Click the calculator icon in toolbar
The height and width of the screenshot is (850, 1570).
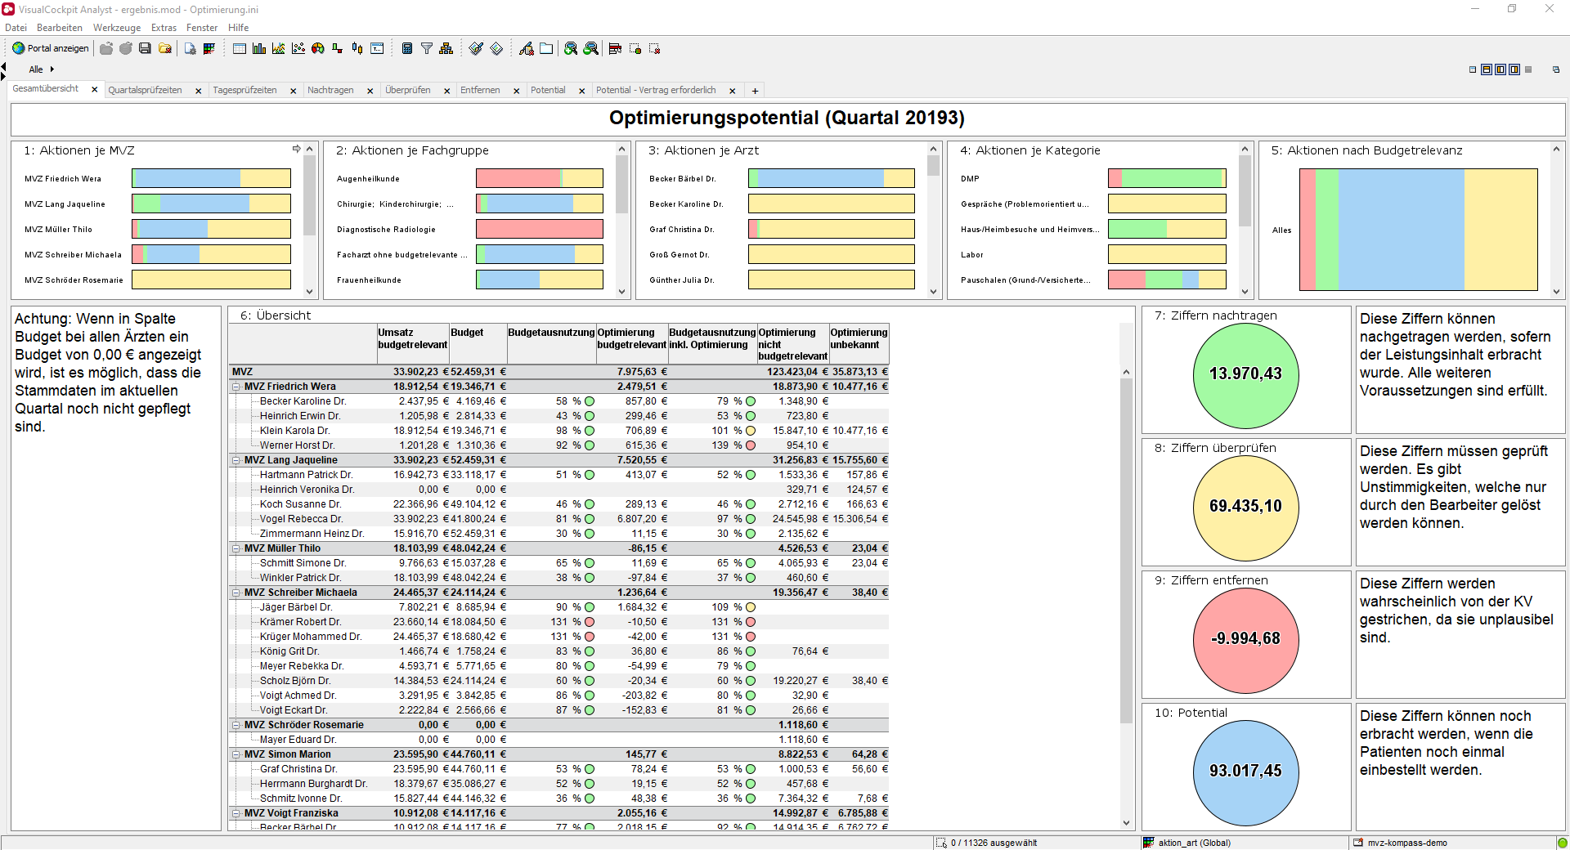[407, 48]
